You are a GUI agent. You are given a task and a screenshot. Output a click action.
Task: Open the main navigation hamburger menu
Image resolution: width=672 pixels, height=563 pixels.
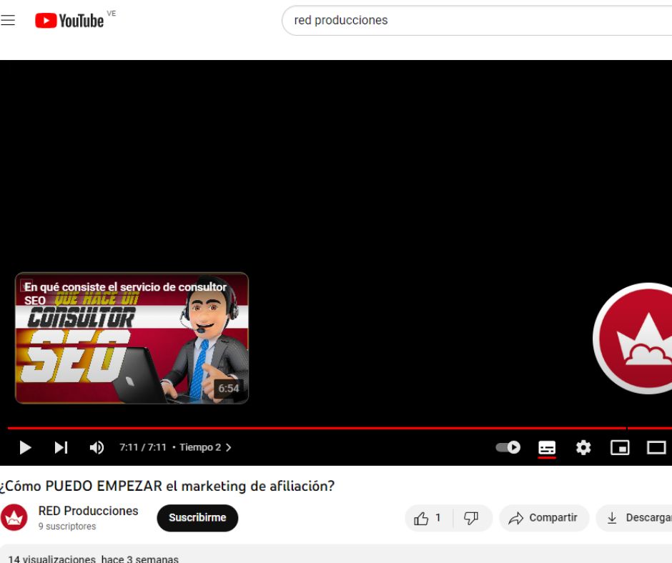8,19
